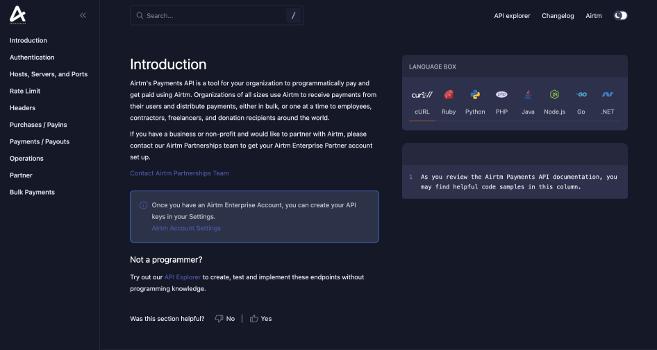Collapse the sidebar with double chevron
The width and height of the screenshot is (657, 350).
[83, 15]
